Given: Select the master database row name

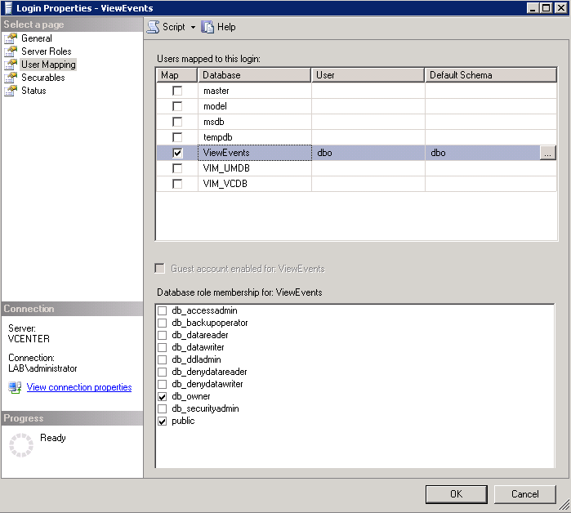Looking at the screenshot, I should (x=216, y=91).
